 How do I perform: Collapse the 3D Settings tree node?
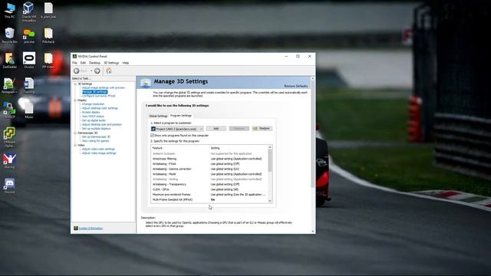(x=75, y=84)
